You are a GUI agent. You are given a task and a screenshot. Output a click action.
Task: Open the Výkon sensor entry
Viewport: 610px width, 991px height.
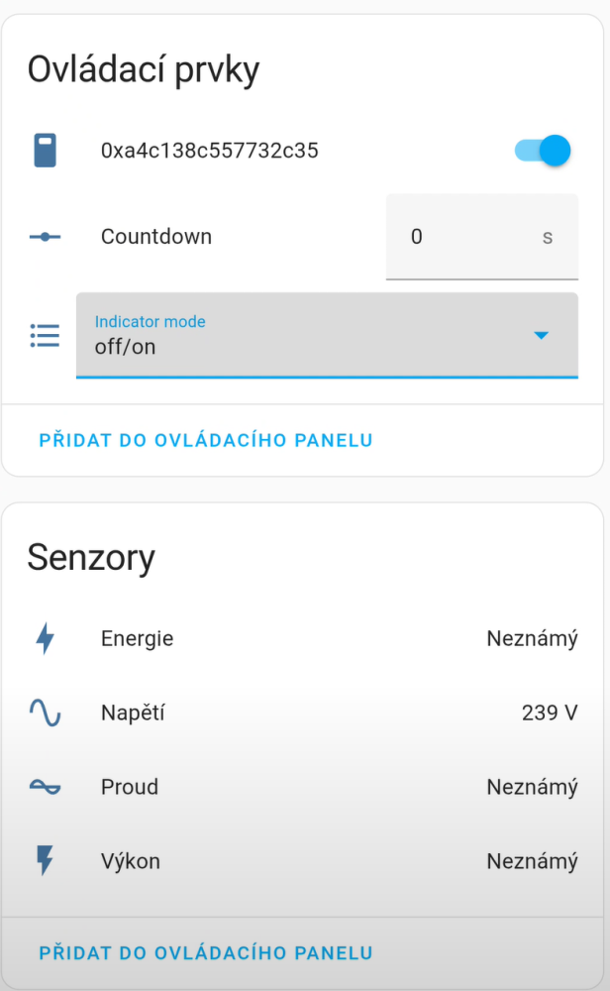(x=131, y=861)
